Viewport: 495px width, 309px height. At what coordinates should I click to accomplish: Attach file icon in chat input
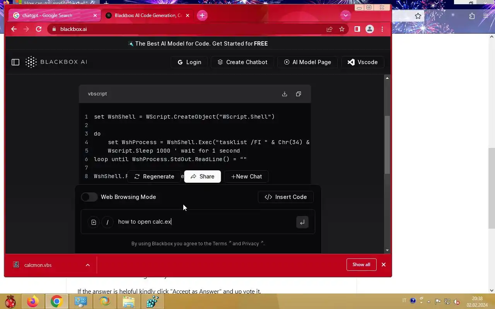pos(94,222)
